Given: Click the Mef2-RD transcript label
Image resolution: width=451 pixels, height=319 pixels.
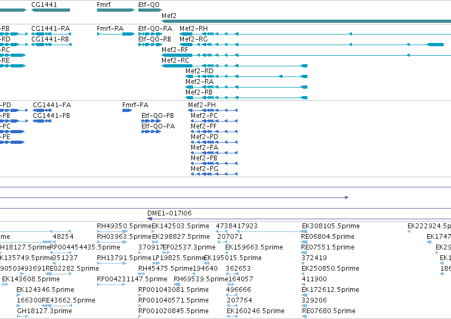Looking at the screenshot, I should (x=199, y=71).
